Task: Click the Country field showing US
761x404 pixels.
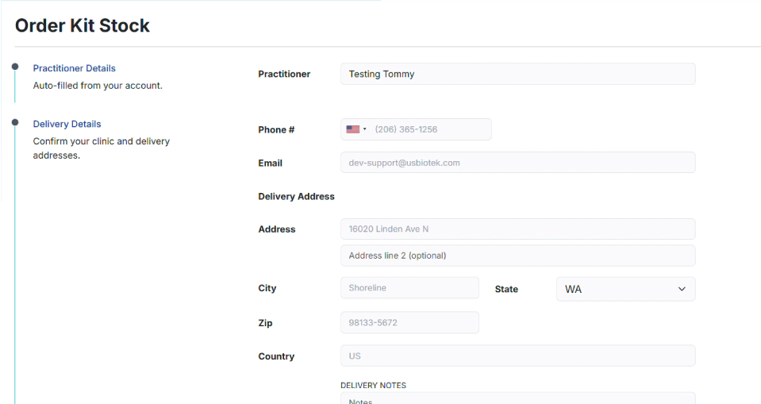Action: [x=518, y=356]
